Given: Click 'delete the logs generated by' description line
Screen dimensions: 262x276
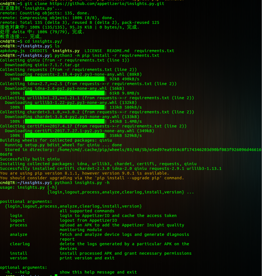Looking at the screenshot, I should [124, 244].
